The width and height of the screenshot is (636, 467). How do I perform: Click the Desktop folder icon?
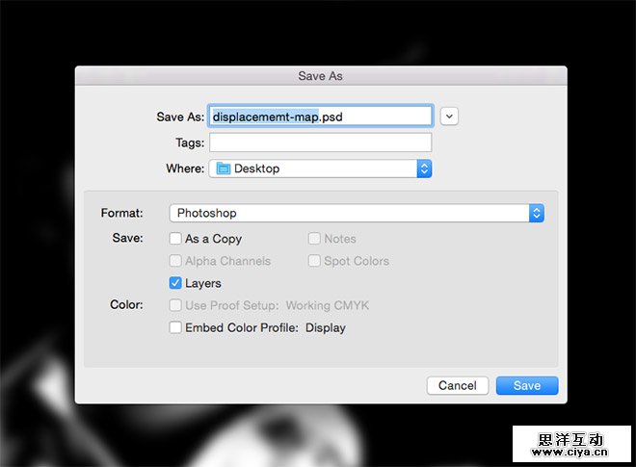[x=224, y=169]
